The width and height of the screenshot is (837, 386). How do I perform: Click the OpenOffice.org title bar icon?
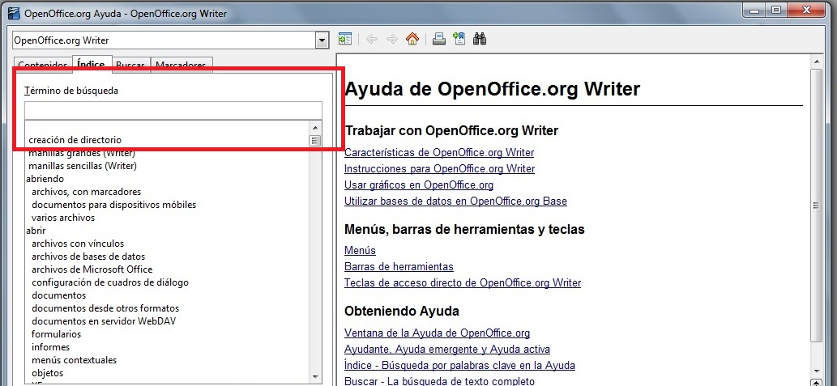[13, 13]
